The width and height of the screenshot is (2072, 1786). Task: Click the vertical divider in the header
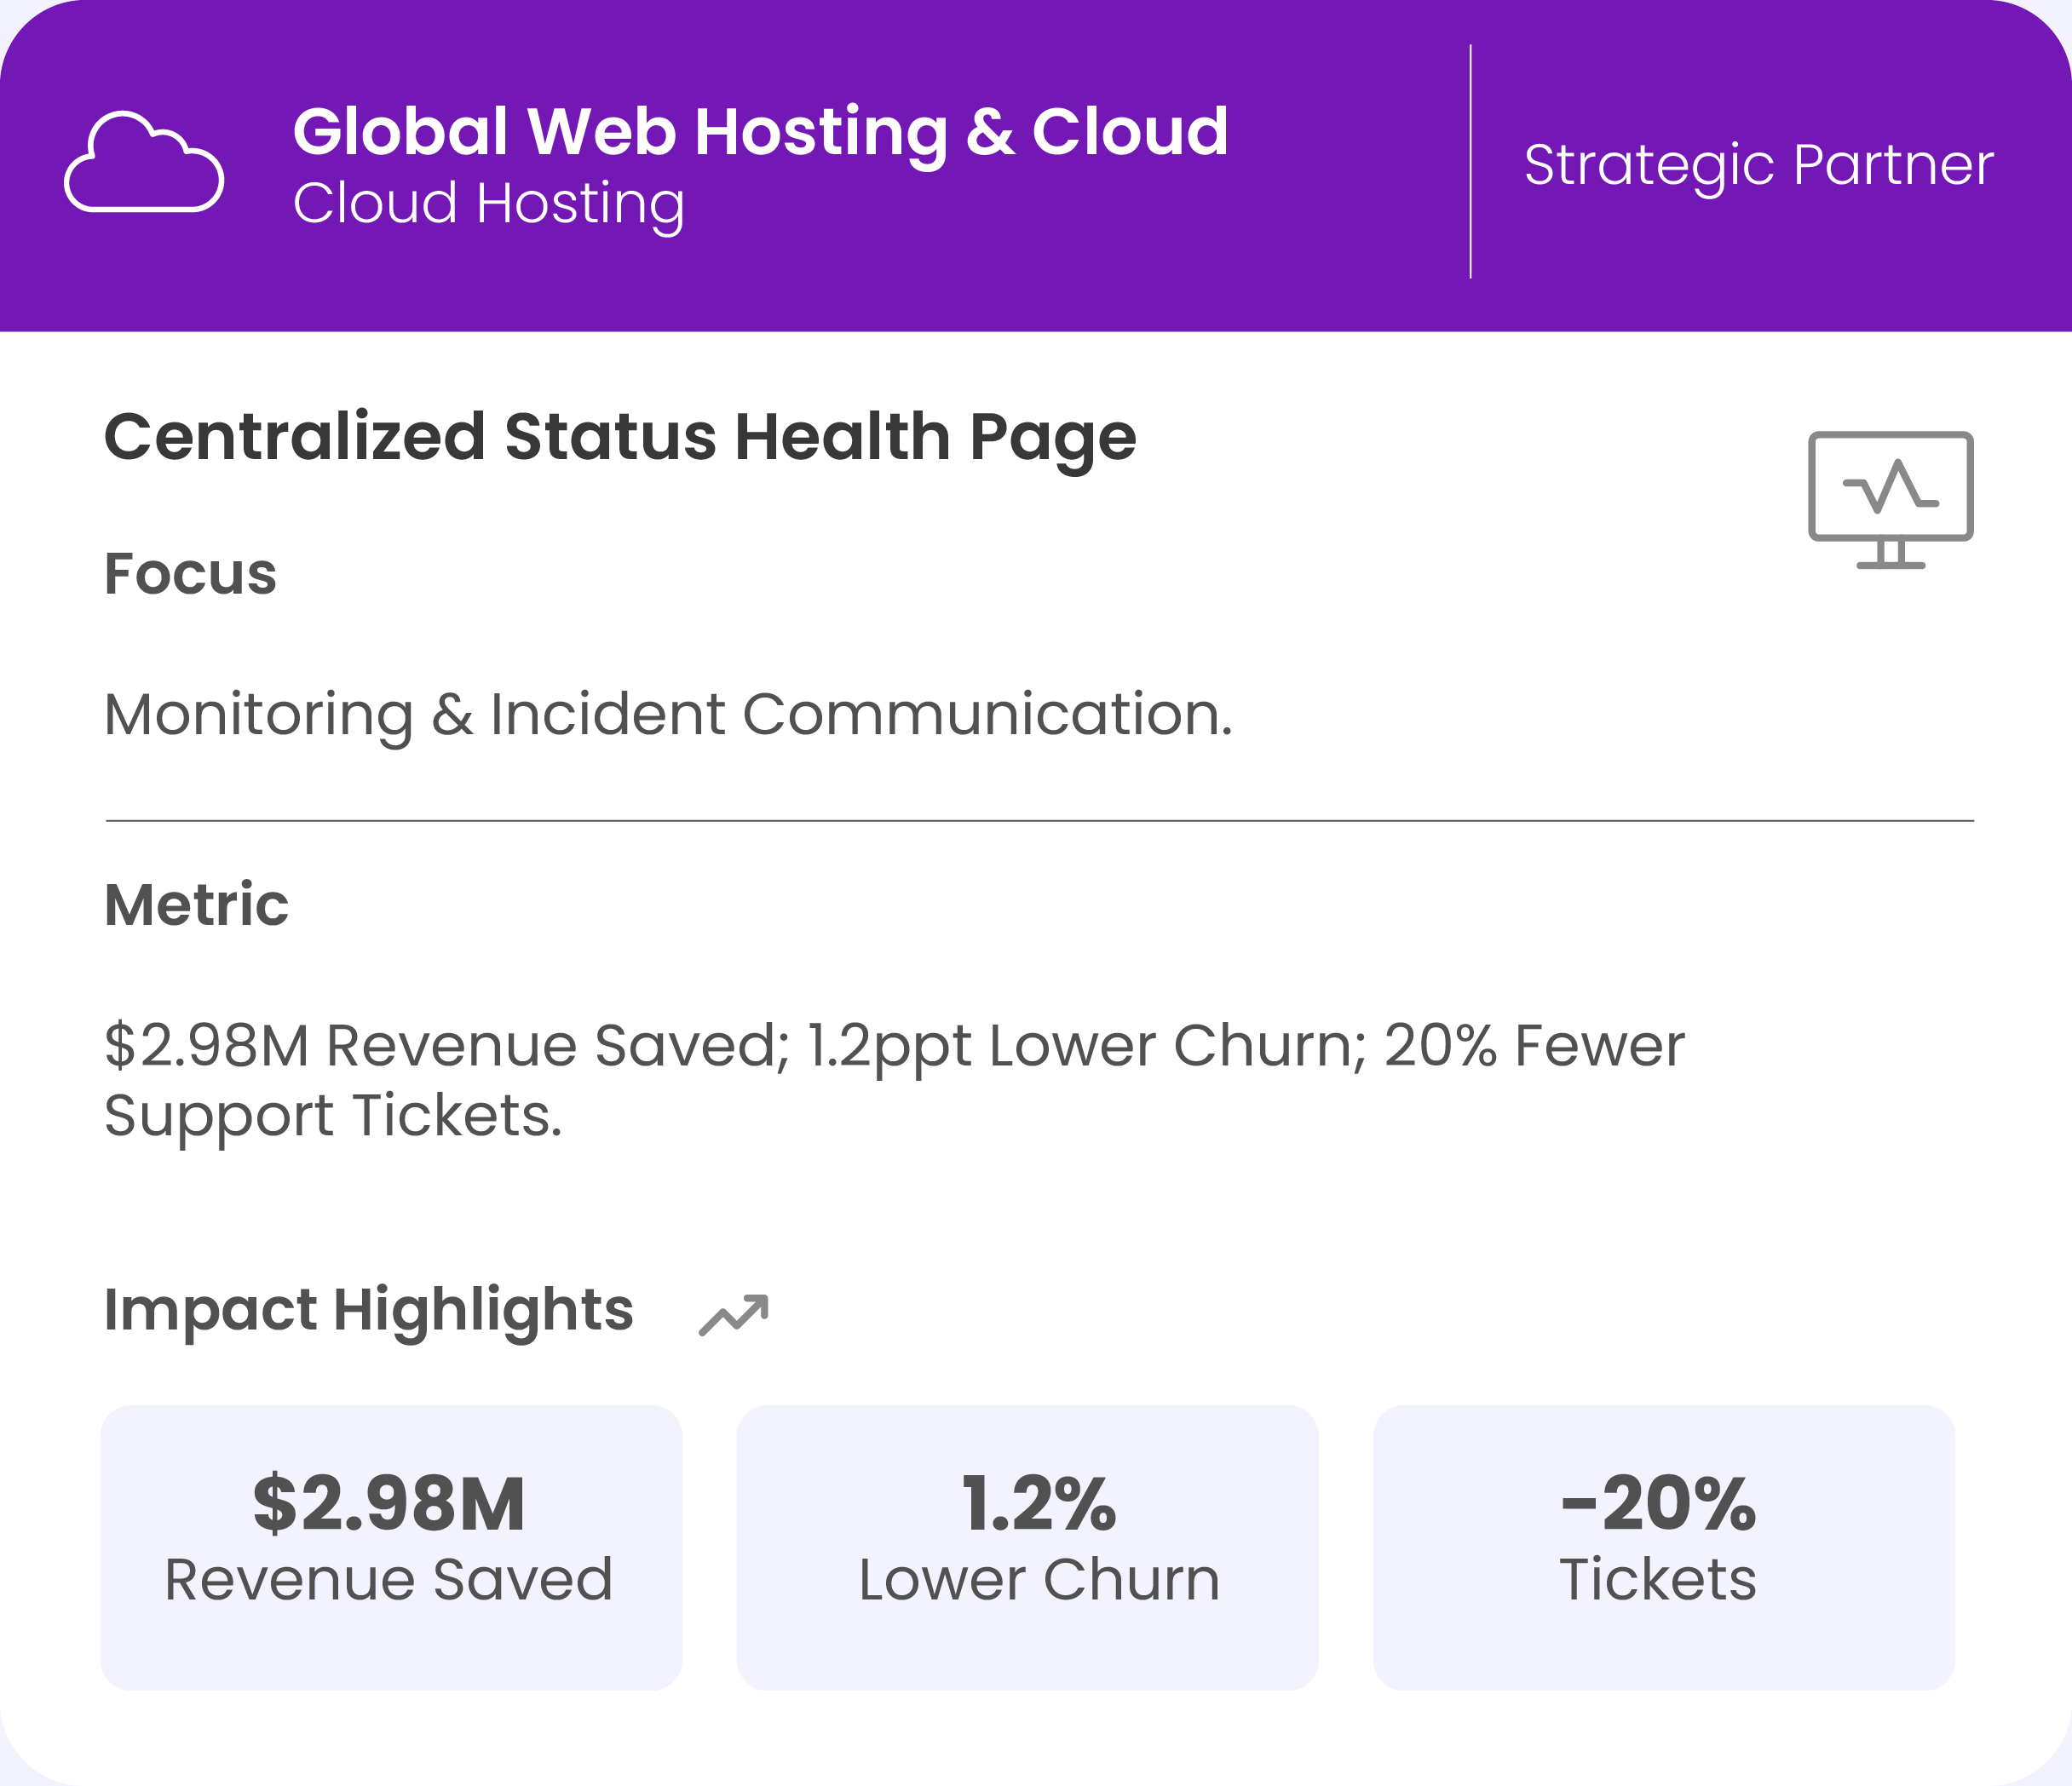click(1470, 162)
